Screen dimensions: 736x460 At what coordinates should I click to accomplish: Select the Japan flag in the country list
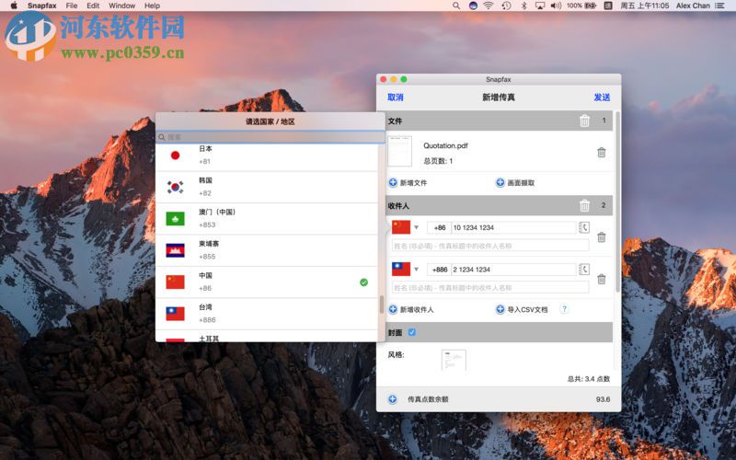(175, 155)
